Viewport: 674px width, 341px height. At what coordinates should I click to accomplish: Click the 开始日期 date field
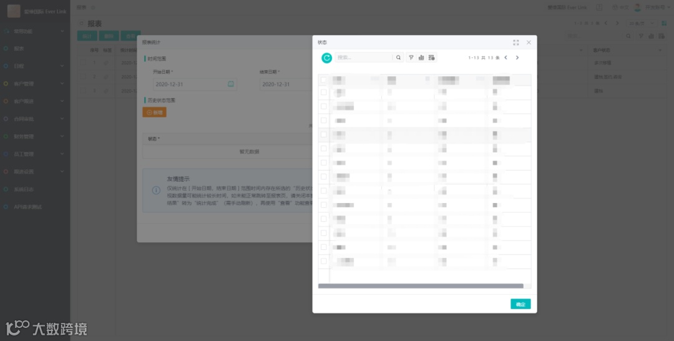pos(195,84)
